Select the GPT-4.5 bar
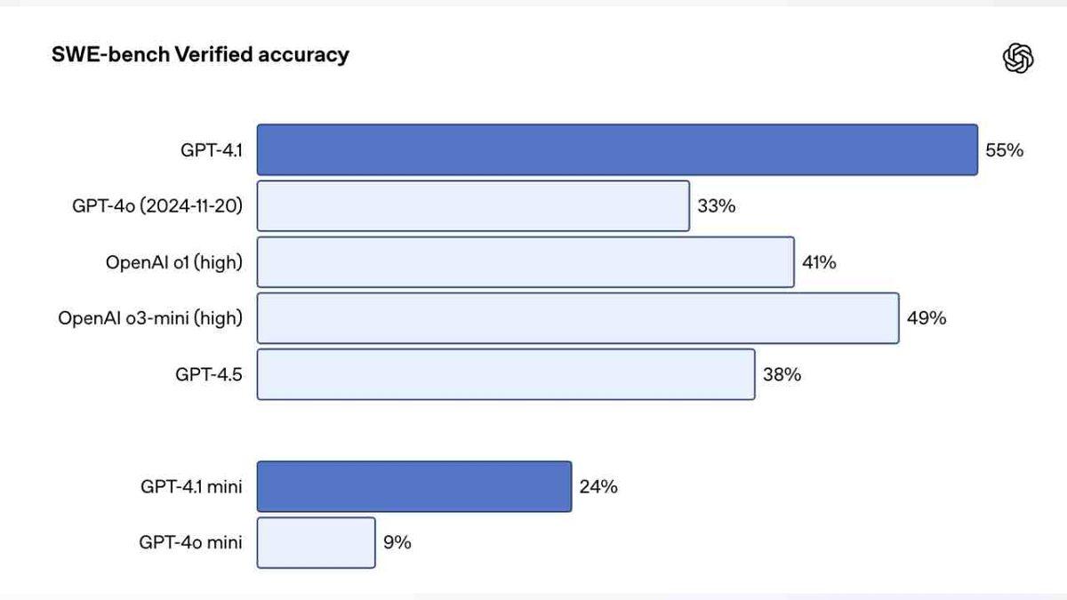 pyautogui.click(x=506, y=374)
